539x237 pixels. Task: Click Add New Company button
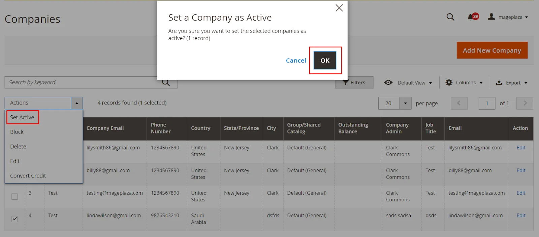pyautogui.click(x=492, y=50)
